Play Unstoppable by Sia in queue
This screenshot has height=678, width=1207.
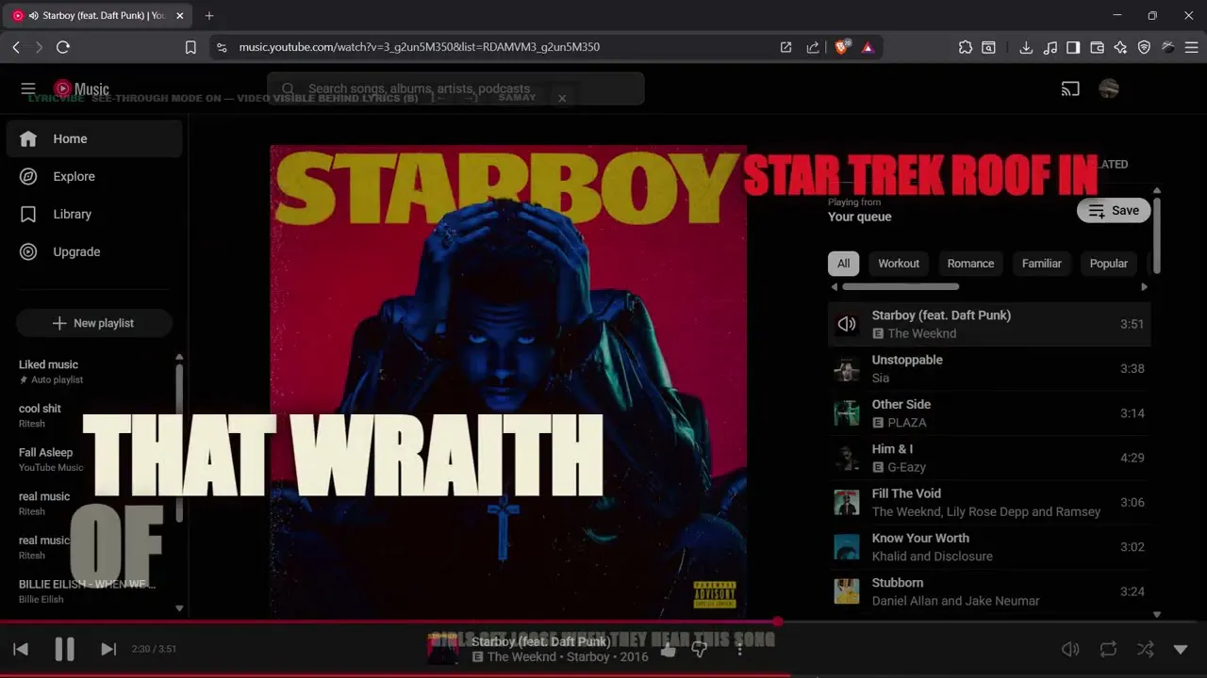tap(989, 368)
